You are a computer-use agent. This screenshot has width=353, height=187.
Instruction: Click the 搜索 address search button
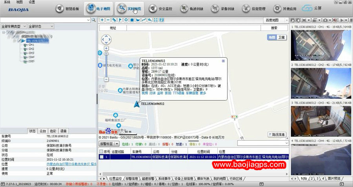coord(274,28)
